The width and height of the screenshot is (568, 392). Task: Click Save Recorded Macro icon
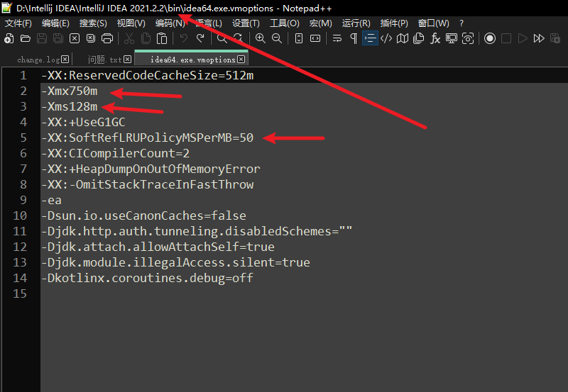pyautogui.click(x=555, y=38)
